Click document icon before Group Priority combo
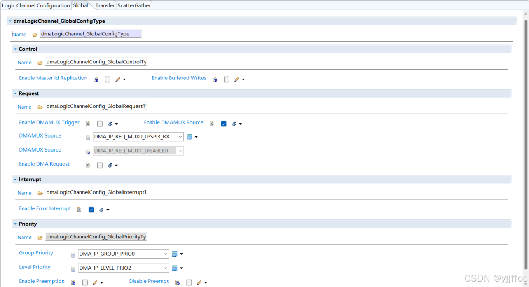The image size is (529, 287). [x=73, y=255]
